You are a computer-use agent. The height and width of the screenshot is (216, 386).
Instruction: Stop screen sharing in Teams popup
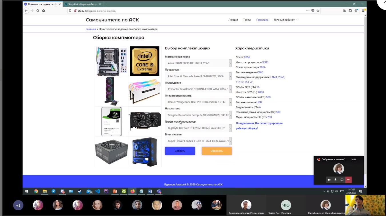click(342, 180)
